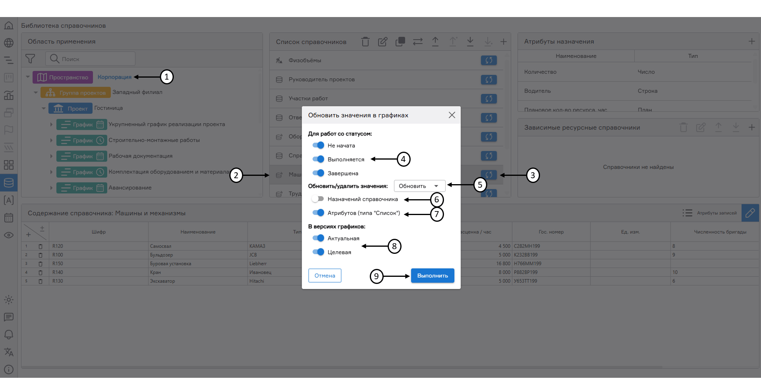
Task: Click the Поиск search field
Action: [x=95, y=59]
